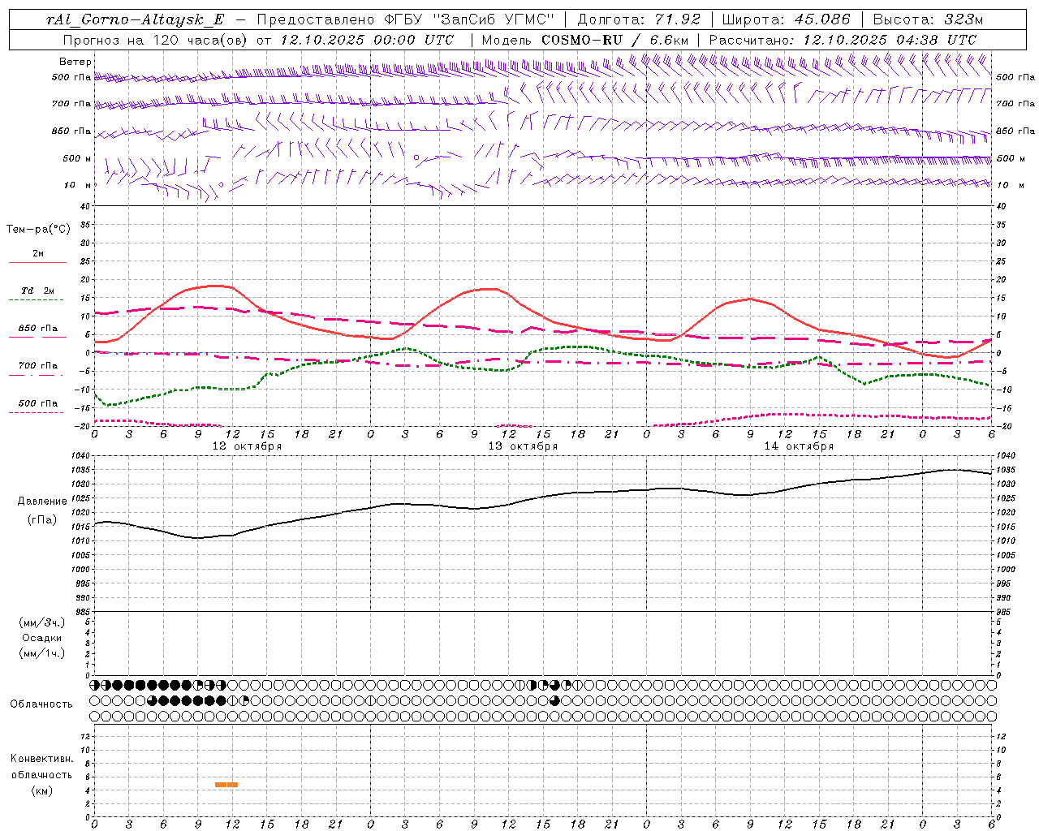Click the Долгота: 71.92 header field
1039x831 pixels.
pos(638,19)
